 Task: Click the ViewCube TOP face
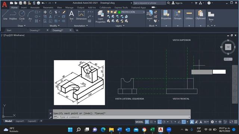(x=228, y=47)
